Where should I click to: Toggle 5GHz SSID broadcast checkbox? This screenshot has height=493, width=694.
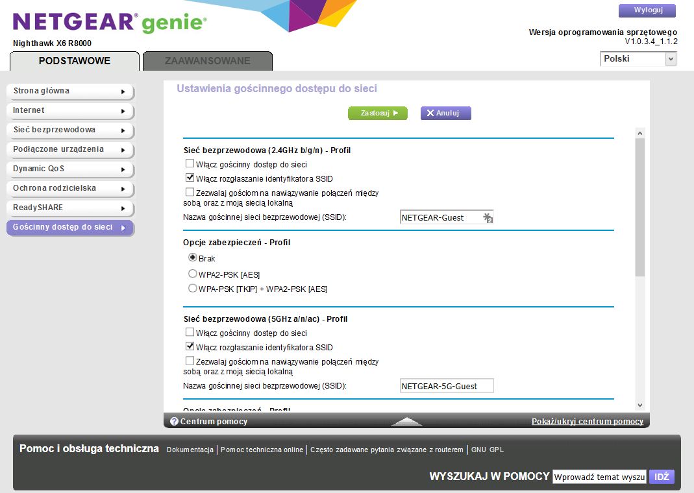click(x=190, y=346)
